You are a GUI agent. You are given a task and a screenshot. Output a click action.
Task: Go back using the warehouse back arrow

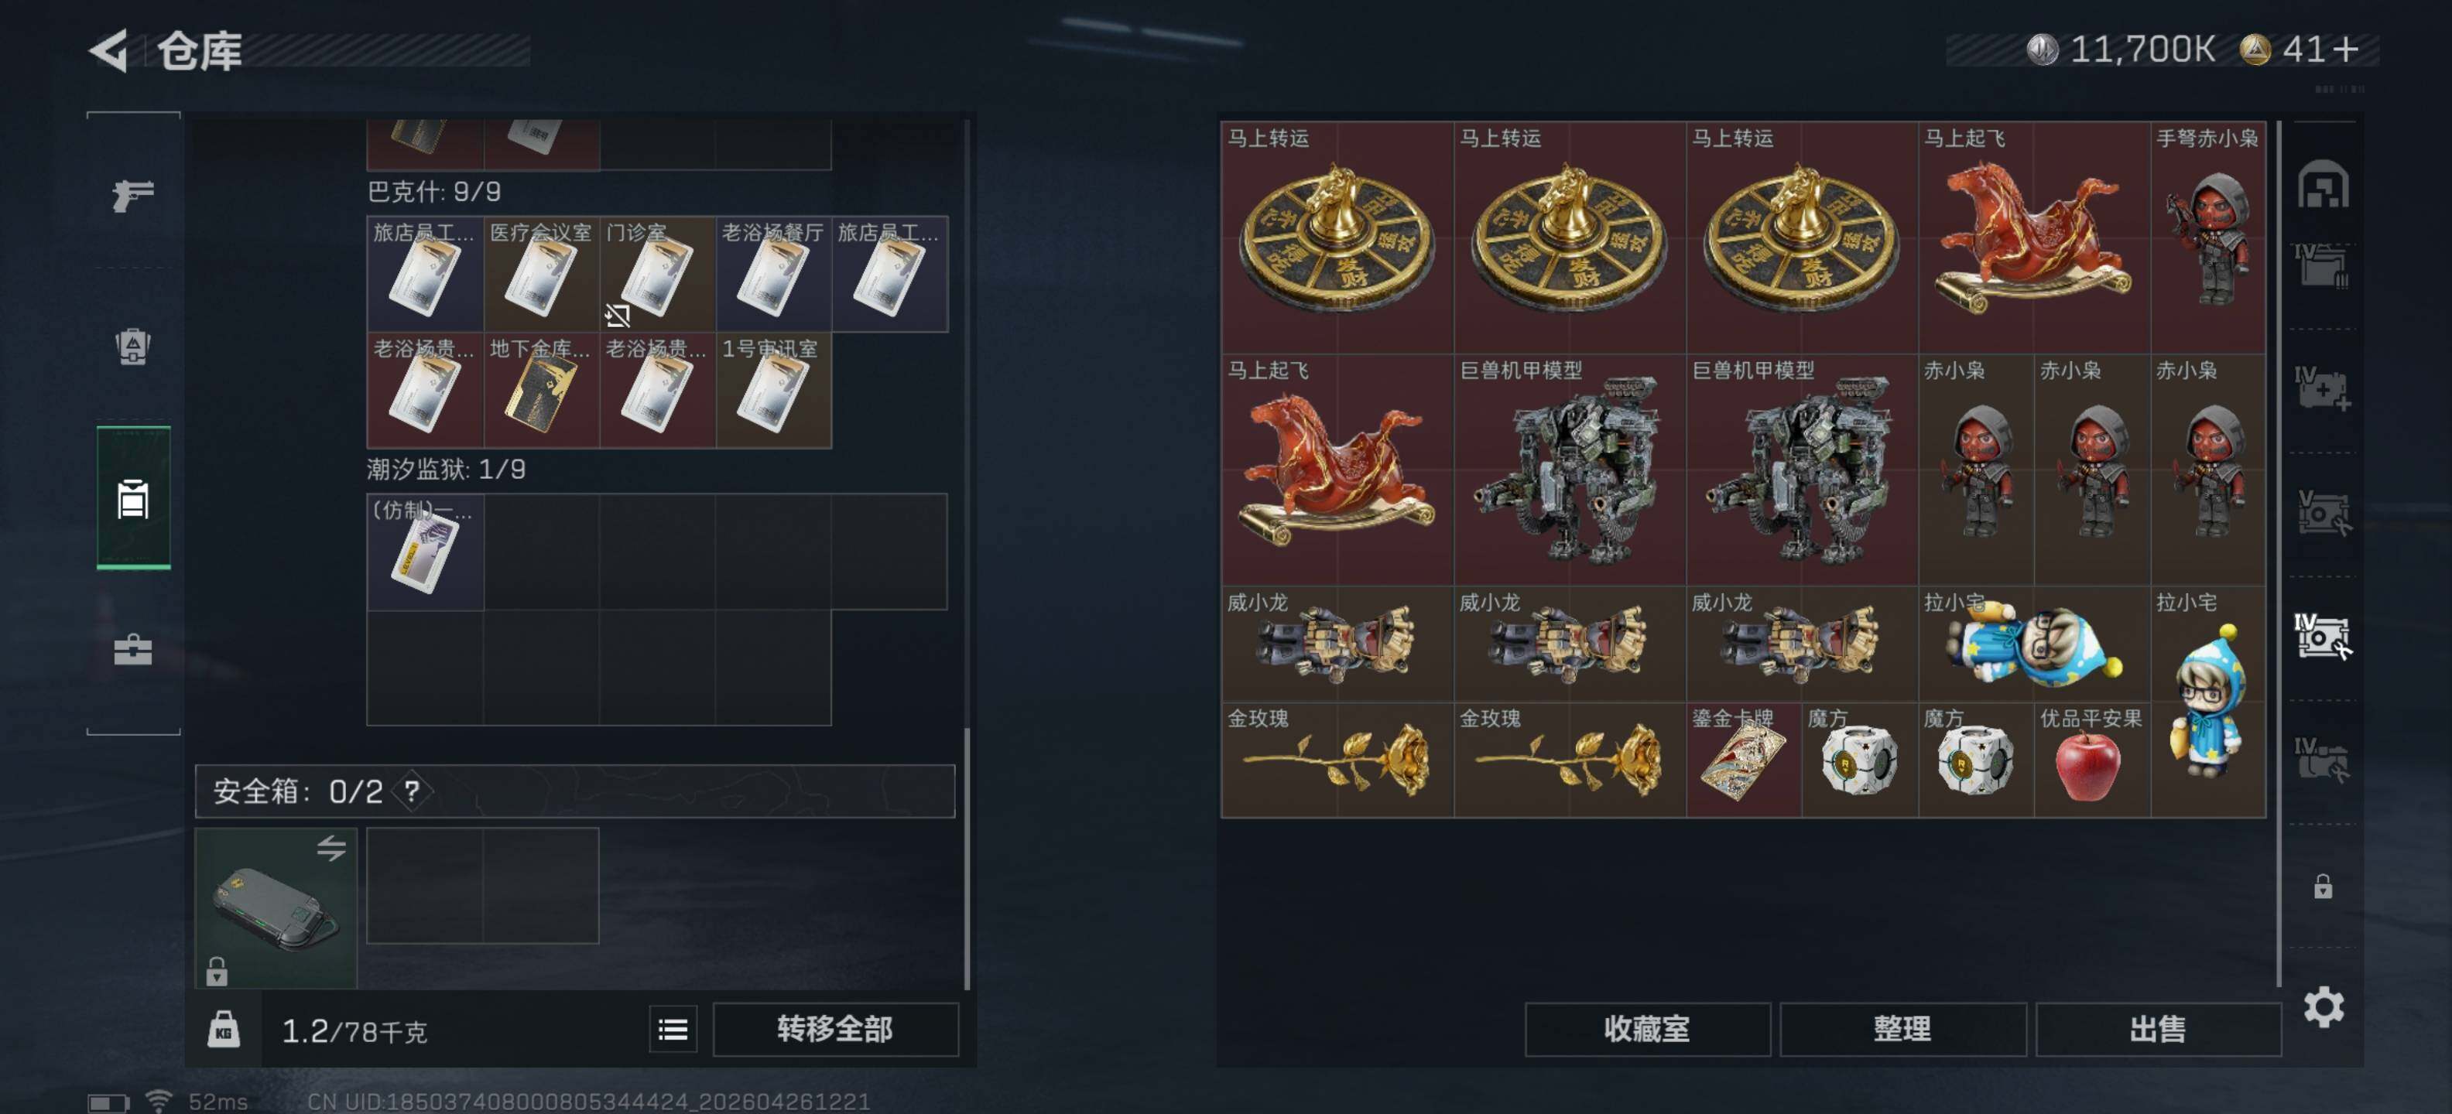(x=108, y=50)
